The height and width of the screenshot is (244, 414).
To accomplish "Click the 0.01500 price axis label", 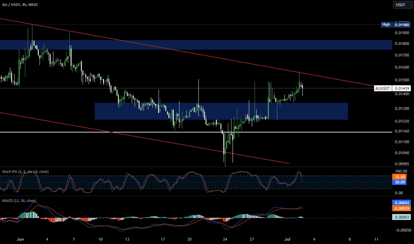I will [402, 80].
